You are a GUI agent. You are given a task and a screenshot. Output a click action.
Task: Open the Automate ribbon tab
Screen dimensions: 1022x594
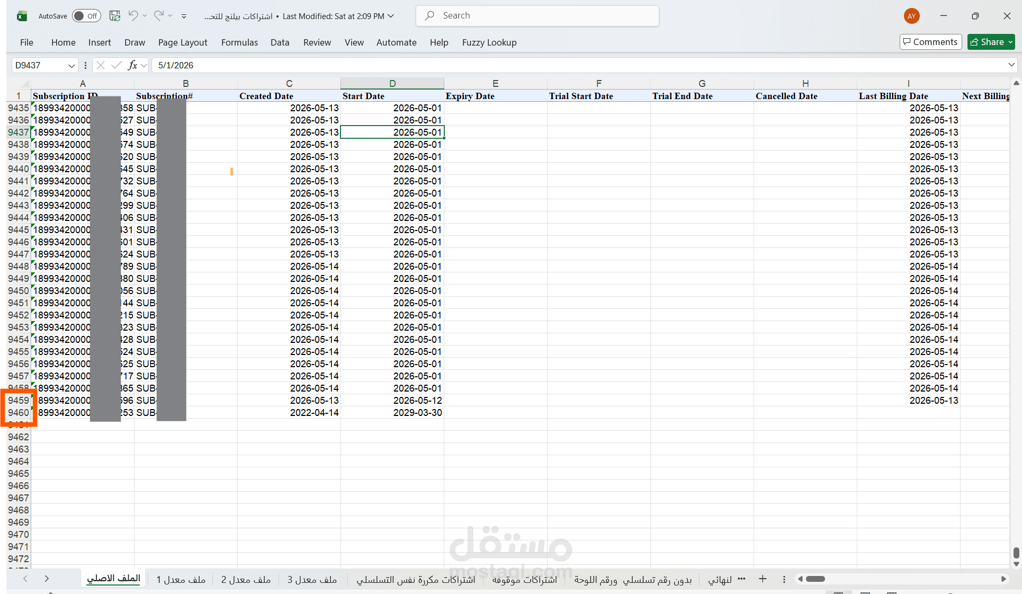tap(397, 42)
